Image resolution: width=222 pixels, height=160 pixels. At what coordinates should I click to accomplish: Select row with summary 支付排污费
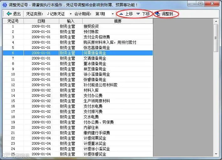[x=78, y=111]
